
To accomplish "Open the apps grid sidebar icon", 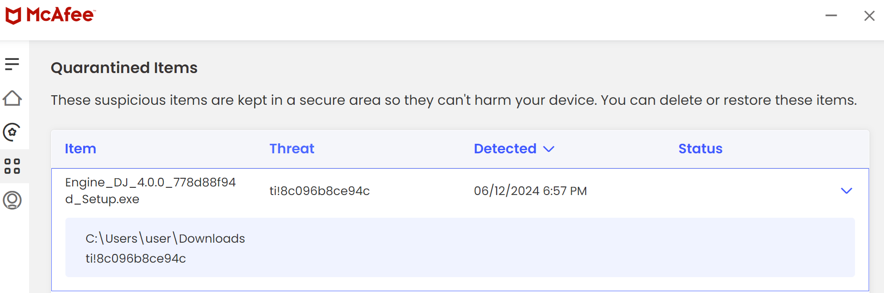I will pyautogui.click(x=12, y=166).
